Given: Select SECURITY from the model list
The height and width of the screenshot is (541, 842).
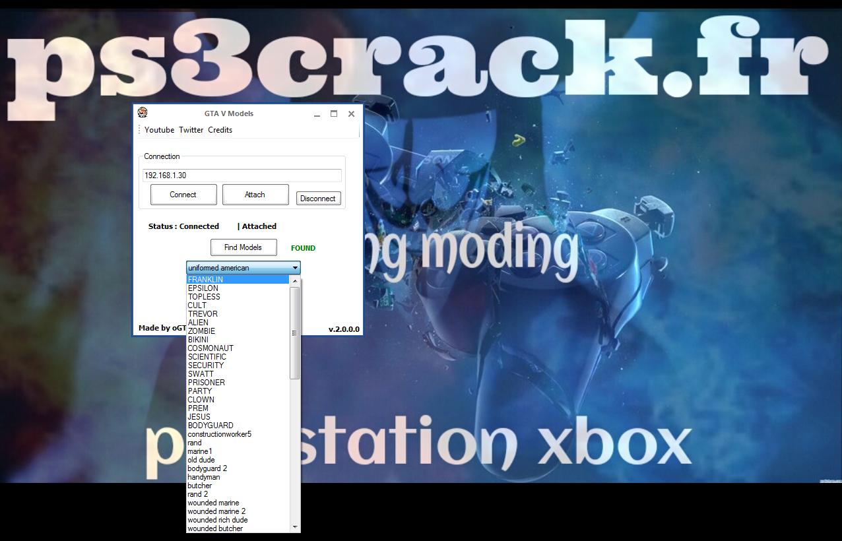Looking at the screenshot, I should (238, 366).
